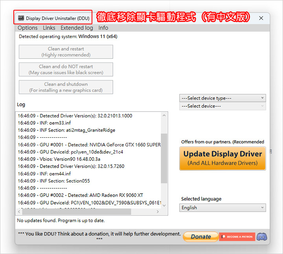The width and height of the screenshot is (283, 254).
Task: Click the log vertical scrollbar thumb
Action: tap(164, 158)
